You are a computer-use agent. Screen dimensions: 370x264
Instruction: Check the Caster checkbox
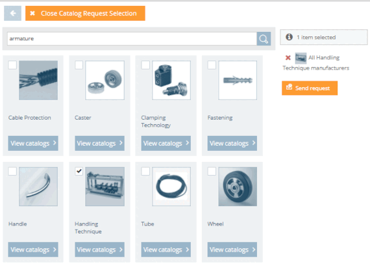pyautogui.click(x=79, y=65)
